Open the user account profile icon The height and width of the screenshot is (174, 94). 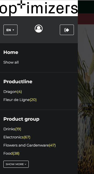click(x=39, y=29)
